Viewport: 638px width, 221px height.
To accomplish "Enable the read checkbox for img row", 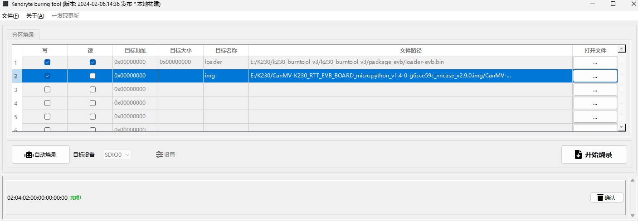I will click(93, 76).
